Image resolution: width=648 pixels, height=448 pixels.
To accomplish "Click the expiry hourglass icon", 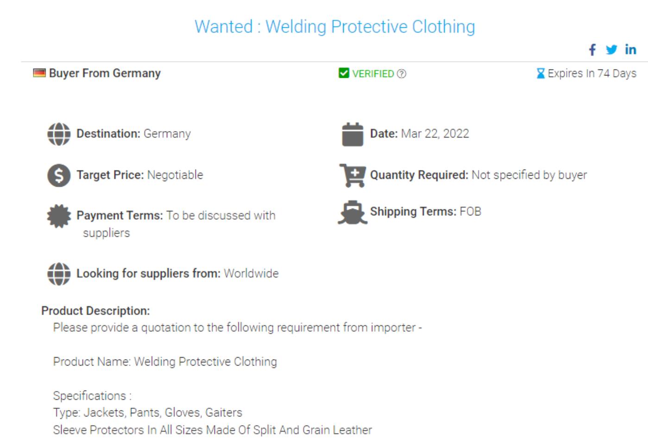I will (x=541, y=74).
